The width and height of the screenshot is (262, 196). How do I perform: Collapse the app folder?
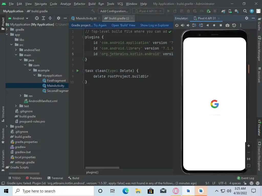(x=7, y=34)
